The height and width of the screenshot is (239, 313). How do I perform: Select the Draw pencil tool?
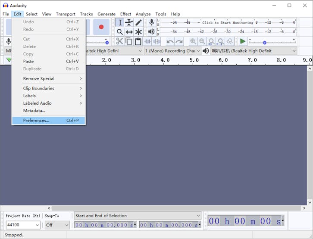(138, 22)
